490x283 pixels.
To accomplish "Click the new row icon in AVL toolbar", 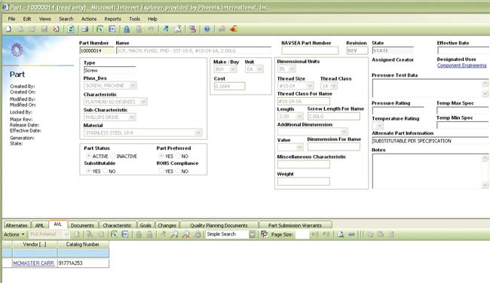I will tap(77, 234).
